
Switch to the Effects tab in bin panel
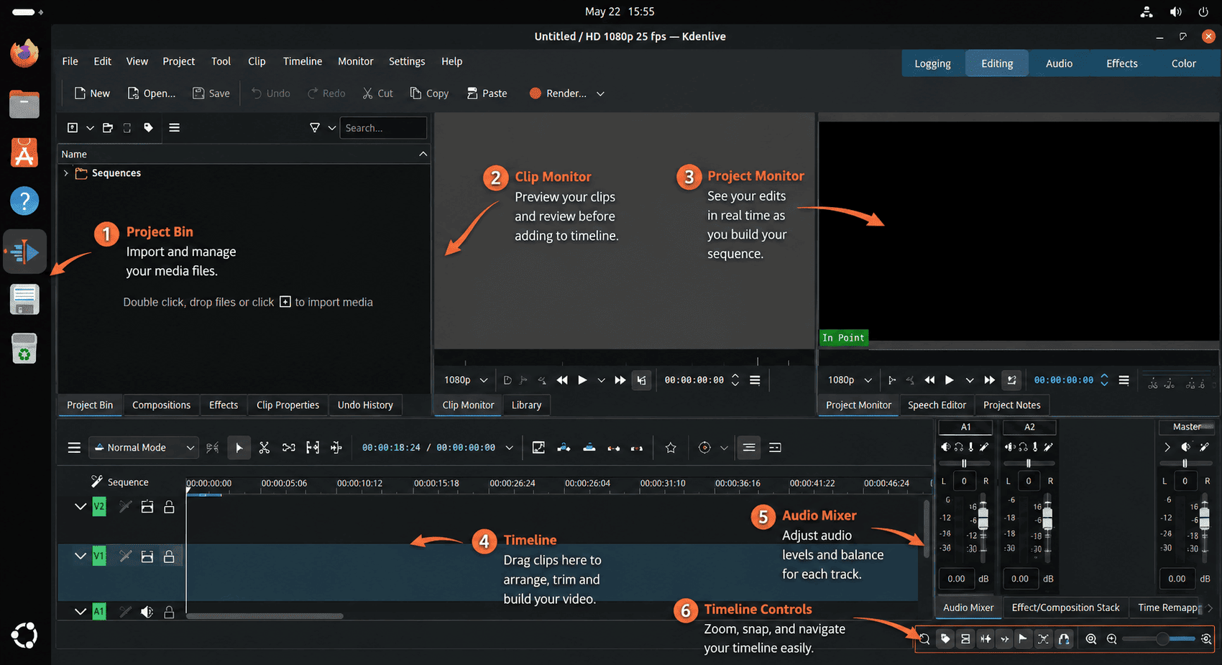[224, 405]
